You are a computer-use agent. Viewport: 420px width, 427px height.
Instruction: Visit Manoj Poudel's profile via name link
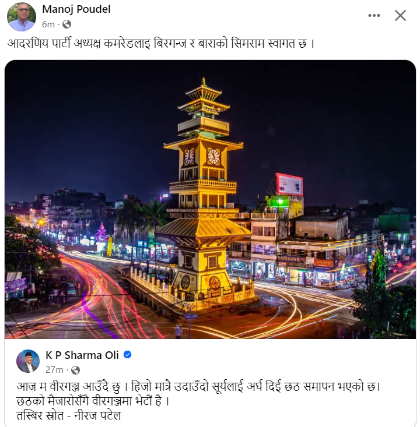tap(76, 9)
